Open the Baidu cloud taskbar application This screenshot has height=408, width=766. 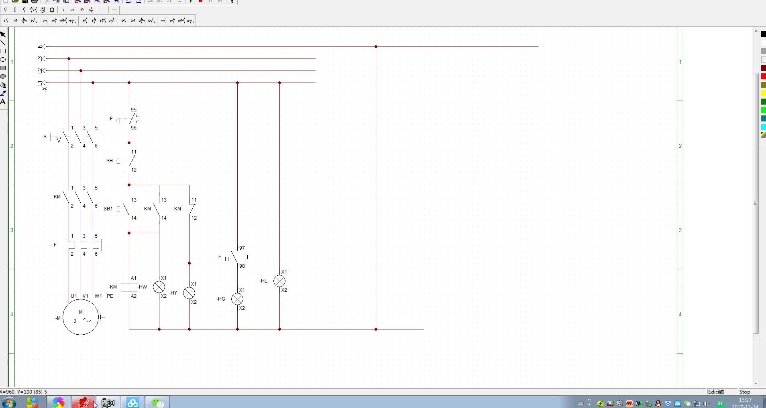132,402
